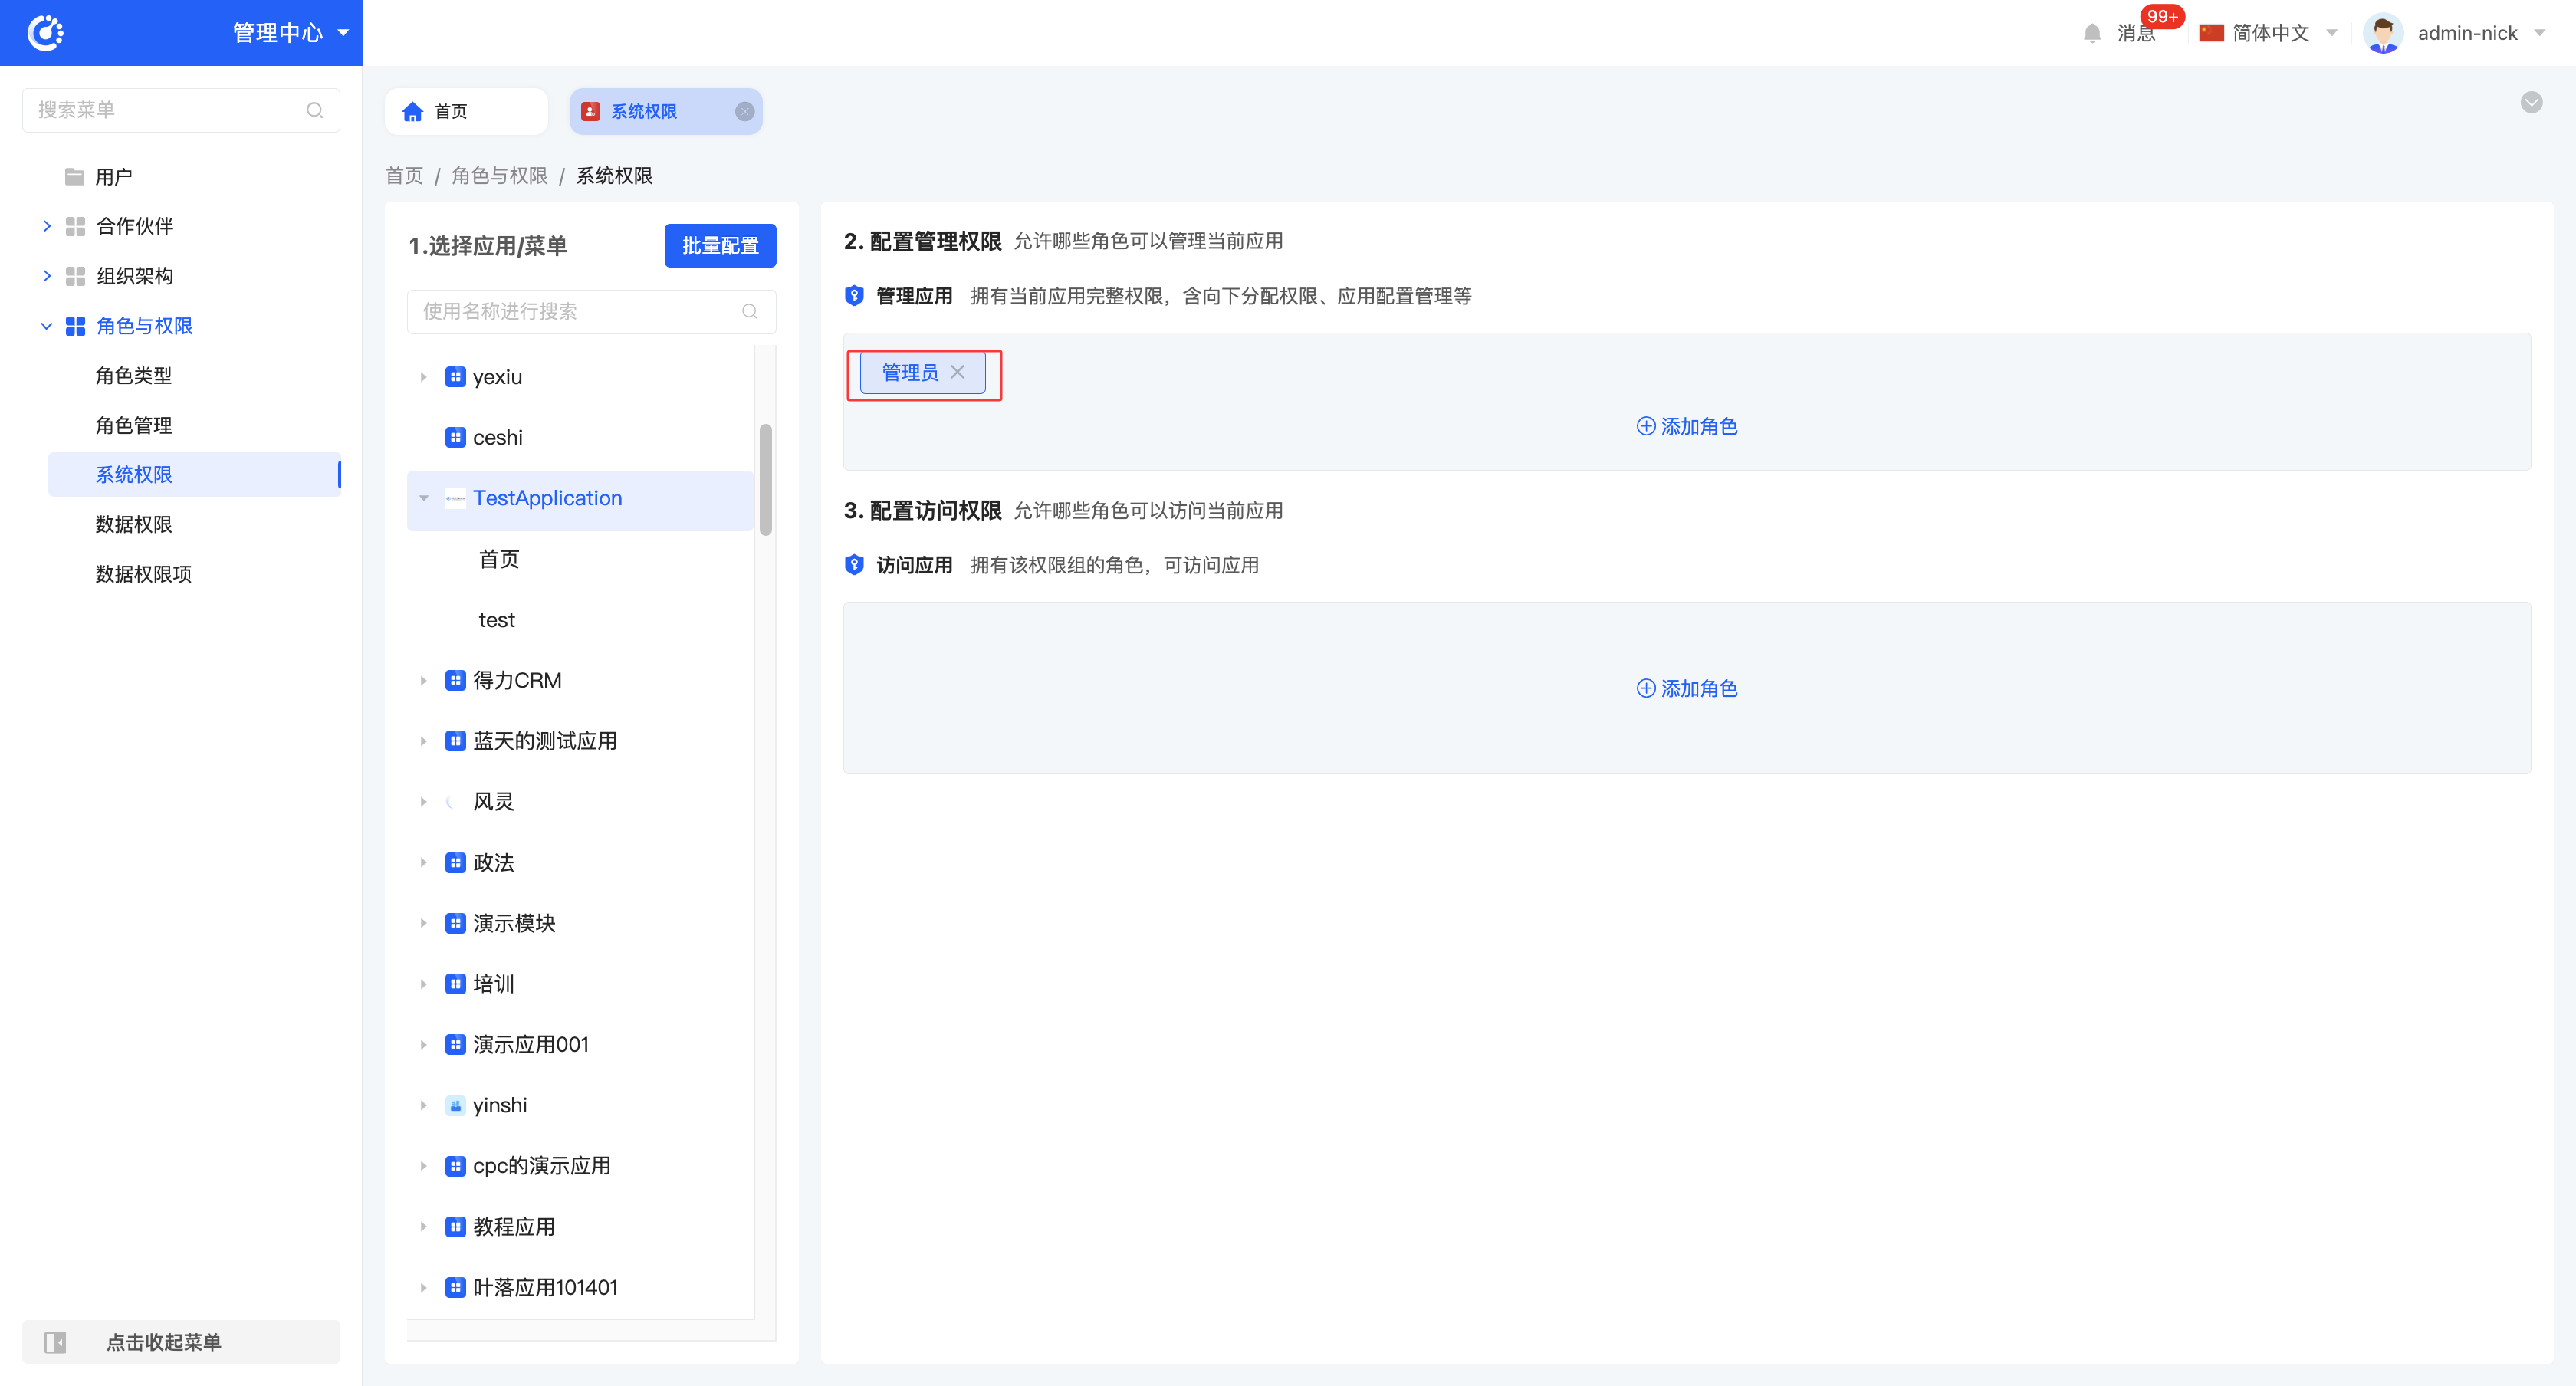Expand the 得力CRM tree node
The height and width of the screenshot is (1386, 2576).
tap(423, 680)
